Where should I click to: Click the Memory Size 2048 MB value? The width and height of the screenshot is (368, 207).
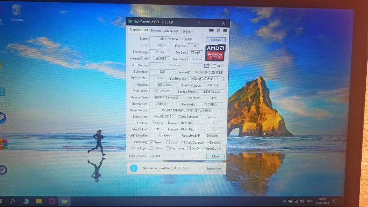(162, 104)
